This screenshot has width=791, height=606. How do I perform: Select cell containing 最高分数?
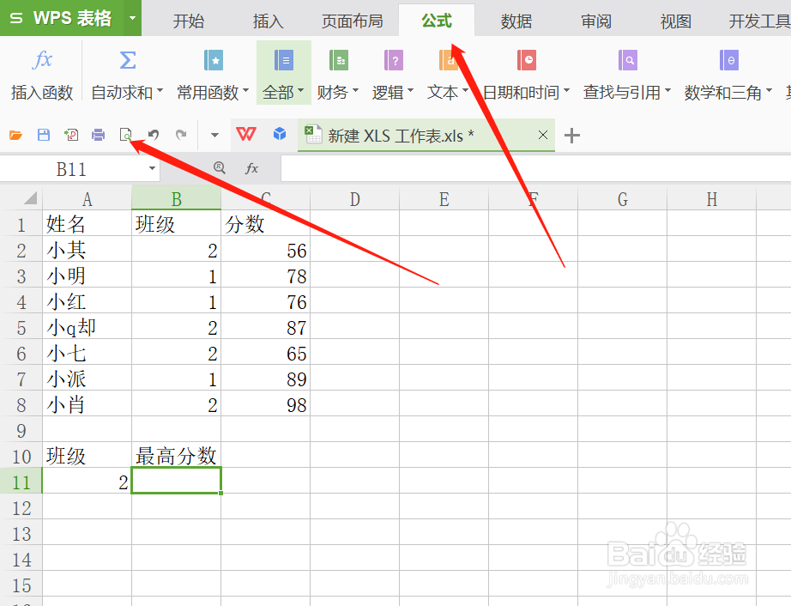[176, 456]
